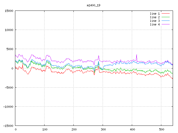Click the purple line sample in legend
178x133 pixels.
[x=166, y=24]
